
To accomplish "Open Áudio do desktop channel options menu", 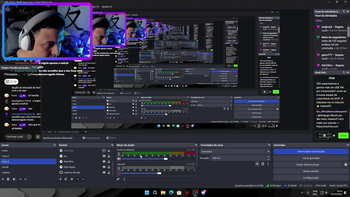I will (119, 154).
